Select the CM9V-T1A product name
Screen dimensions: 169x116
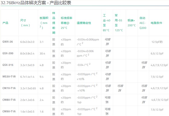(x=9, y=111)
